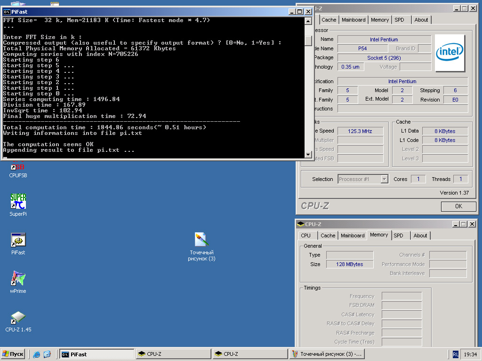482x361 pixels.
Task: Select the Точечный рисунок (3) desktop file
Action: (x=201, y=247)
